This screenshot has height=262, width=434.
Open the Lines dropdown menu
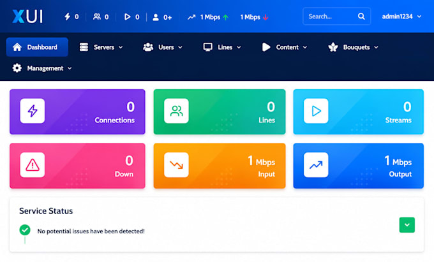point(222,47)
